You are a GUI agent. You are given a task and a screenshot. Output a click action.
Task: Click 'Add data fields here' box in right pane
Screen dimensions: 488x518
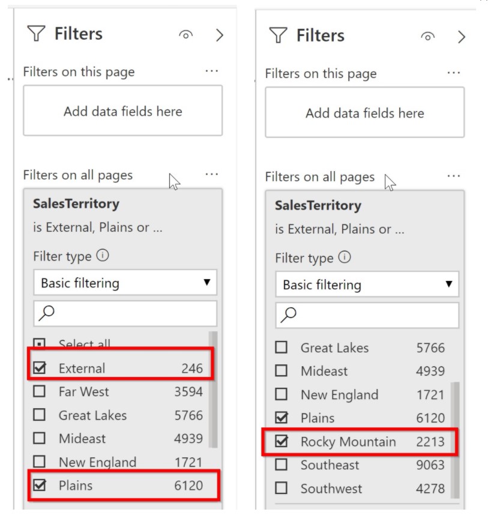[365, 112]
